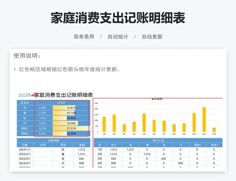Click 合计 value 1,515 in the 2月 row

click(114, 154)
